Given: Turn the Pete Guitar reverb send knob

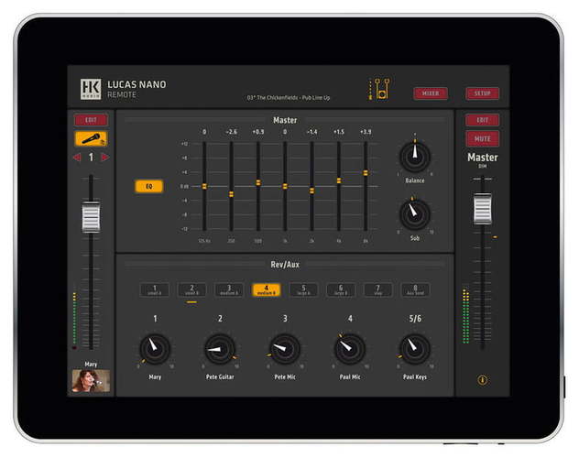Looking at the screenshot, I should pos(220,349).
